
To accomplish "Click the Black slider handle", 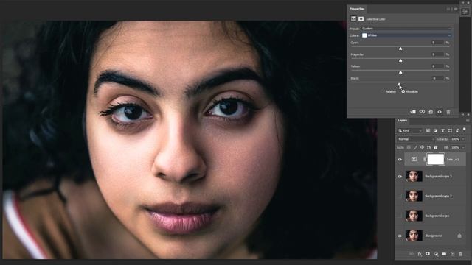I will [x=399, y=85].
